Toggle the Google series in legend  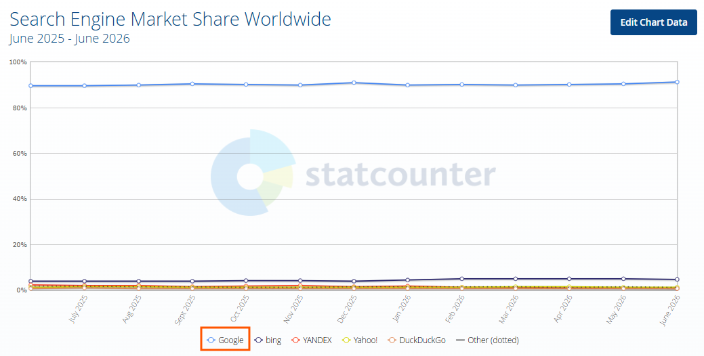point(225,340)
